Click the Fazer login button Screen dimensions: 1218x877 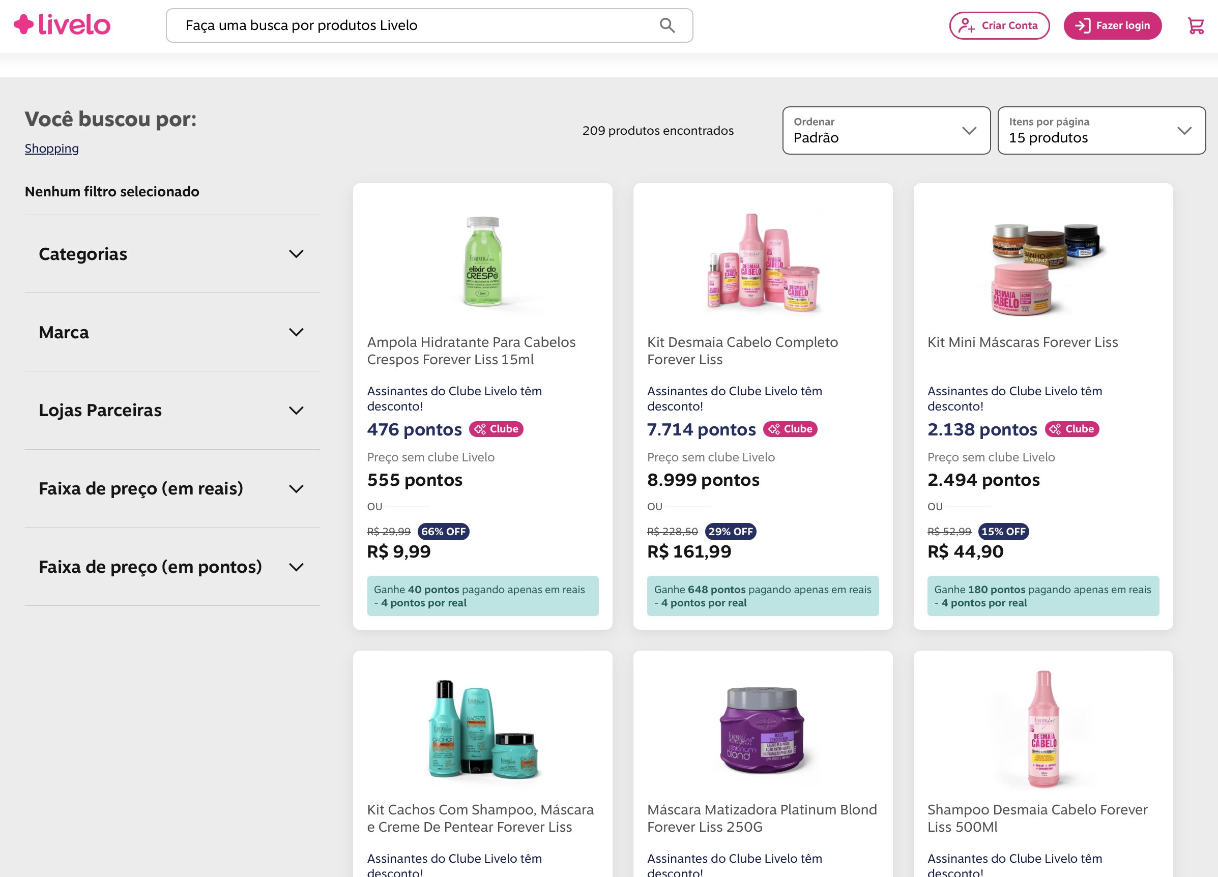point(1112,25)
